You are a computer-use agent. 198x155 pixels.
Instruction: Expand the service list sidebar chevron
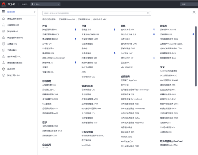(35, 12)
